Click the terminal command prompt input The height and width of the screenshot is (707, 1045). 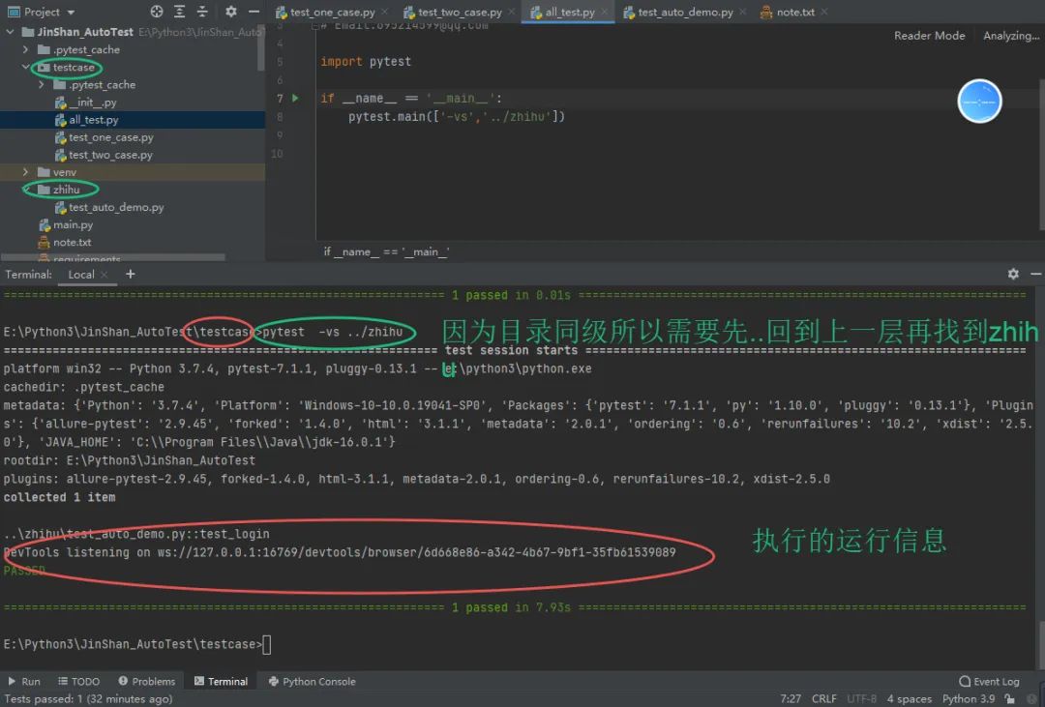[x=267, y=644]
